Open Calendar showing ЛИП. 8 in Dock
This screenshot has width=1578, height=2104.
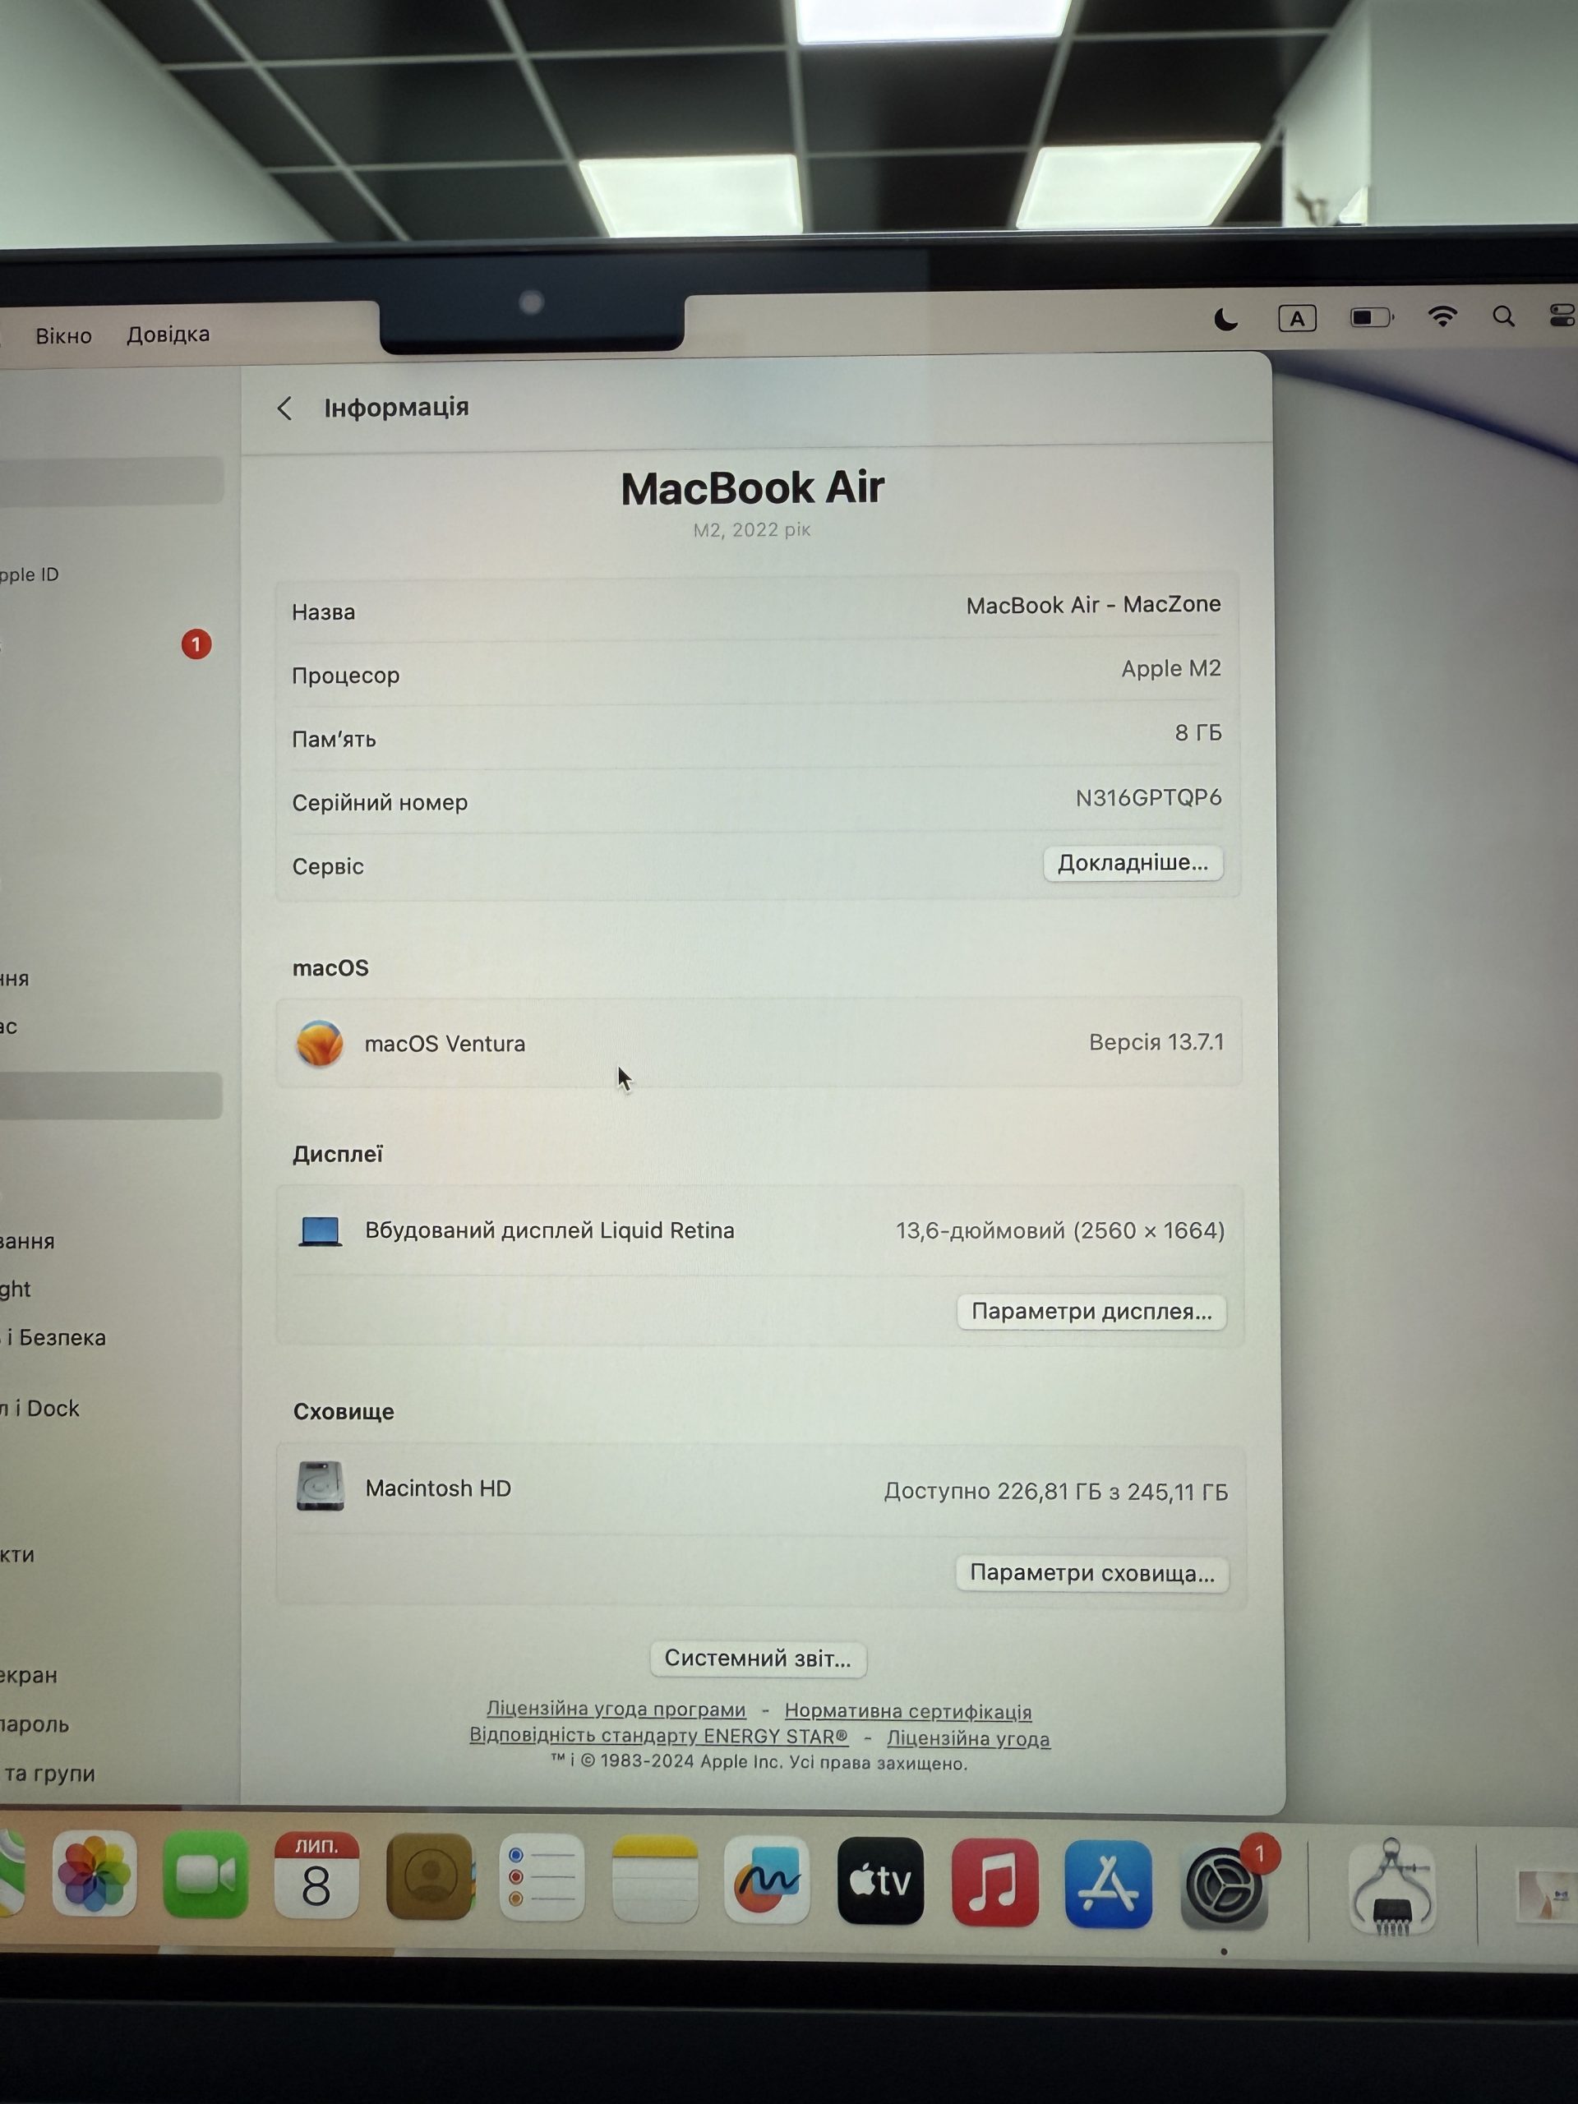(316, 1876)
